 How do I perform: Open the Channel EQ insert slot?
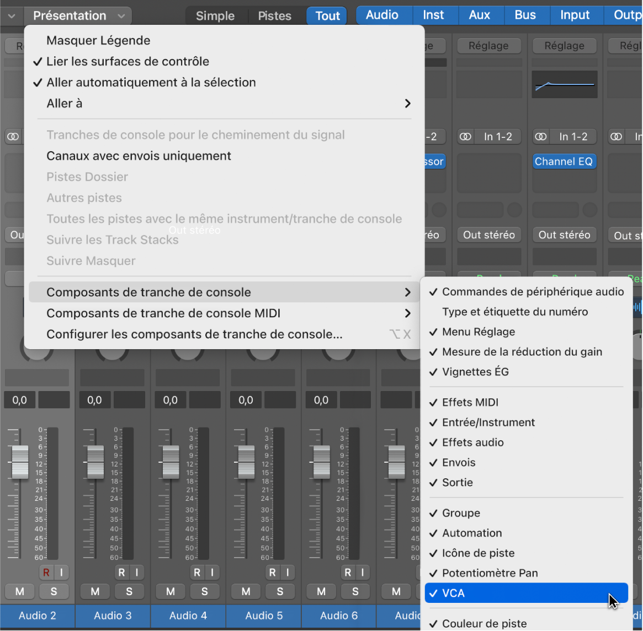[564, 161]
